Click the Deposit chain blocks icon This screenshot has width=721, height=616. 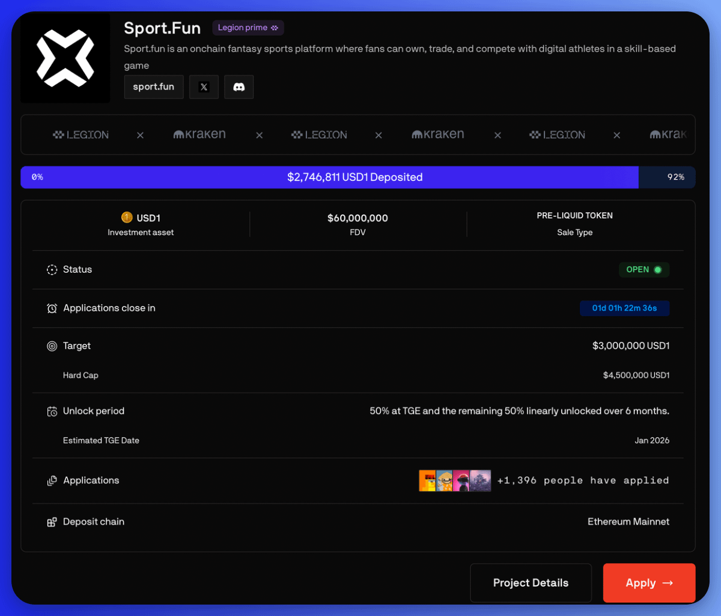point(52,522)
